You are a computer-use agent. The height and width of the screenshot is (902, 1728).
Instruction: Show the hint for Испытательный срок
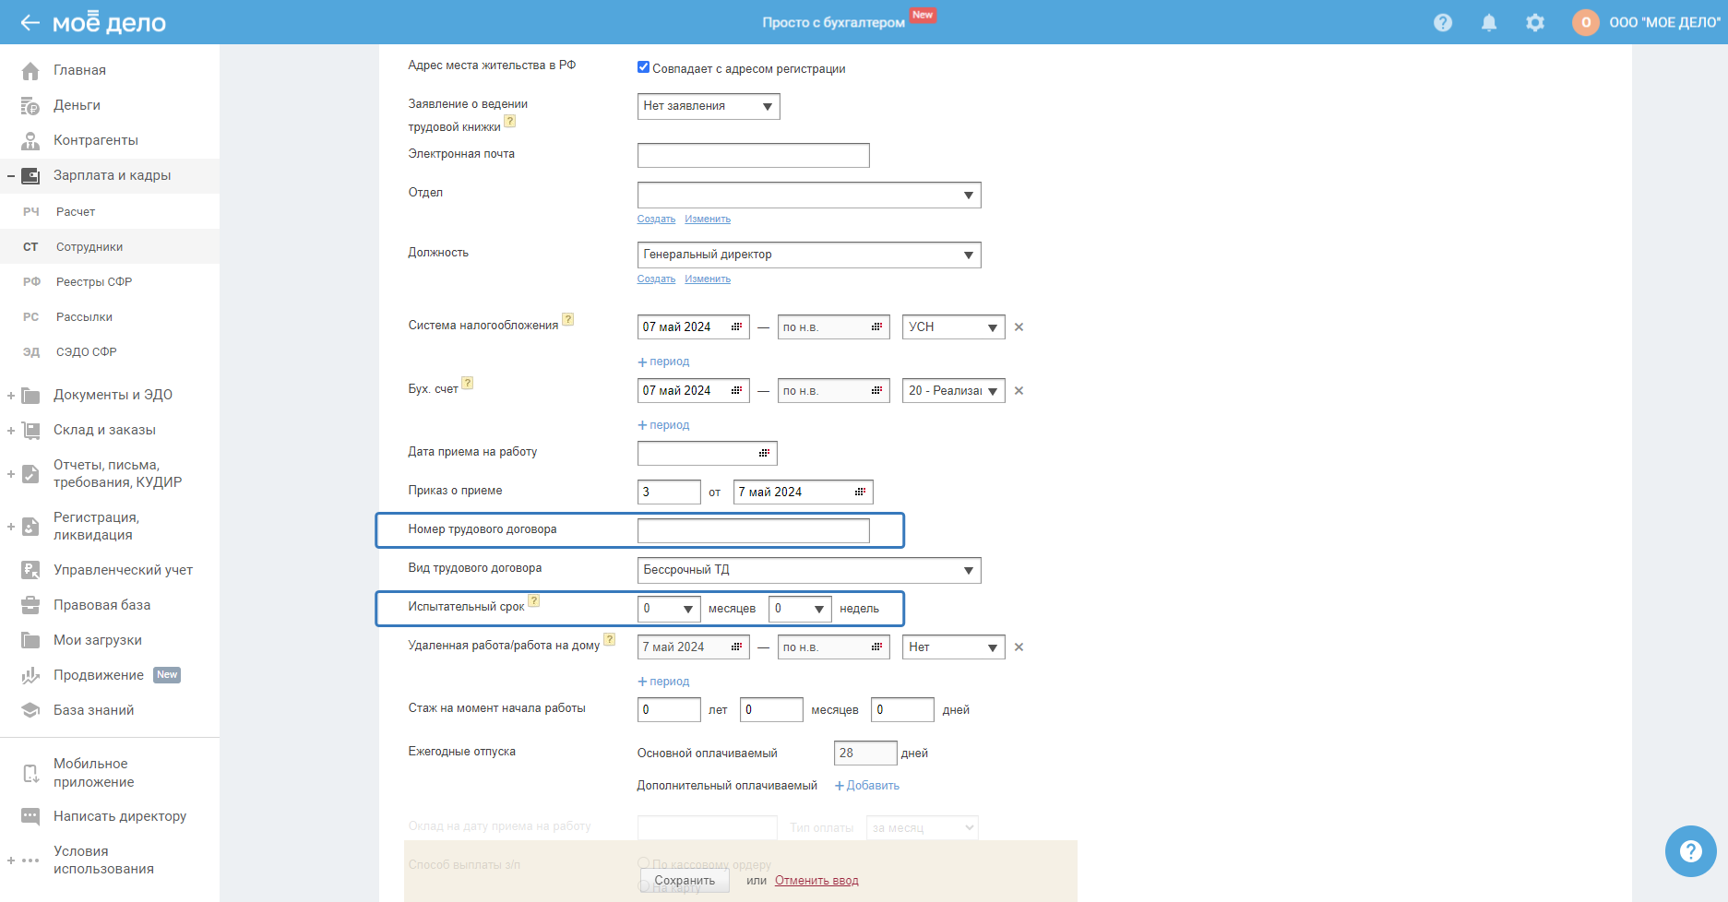[534, 601]
